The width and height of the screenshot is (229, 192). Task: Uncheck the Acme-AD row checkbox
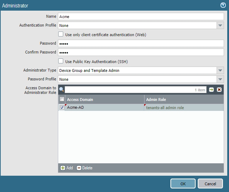click(x=62, y=108)
